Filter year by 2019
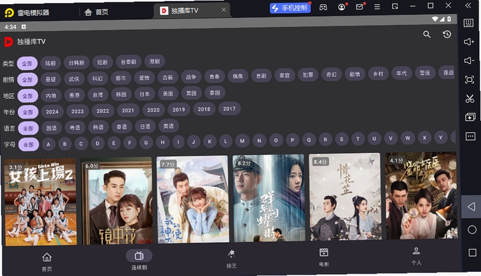The height and width of the screenshot is (276, 481). point(179,109)
